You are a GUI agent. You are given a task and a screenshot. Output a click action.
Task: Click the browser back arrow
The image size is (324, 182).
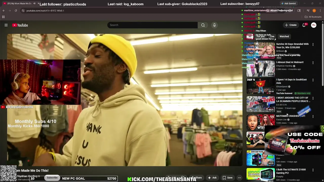click(x=4, y=11)
